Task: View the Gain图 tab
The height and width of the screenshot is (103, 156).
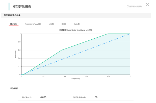Action: tap(76, 24)
